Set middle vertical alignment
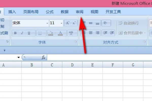Image resolution: width=152 pixels, height=101 pixels. coord(91,23)
